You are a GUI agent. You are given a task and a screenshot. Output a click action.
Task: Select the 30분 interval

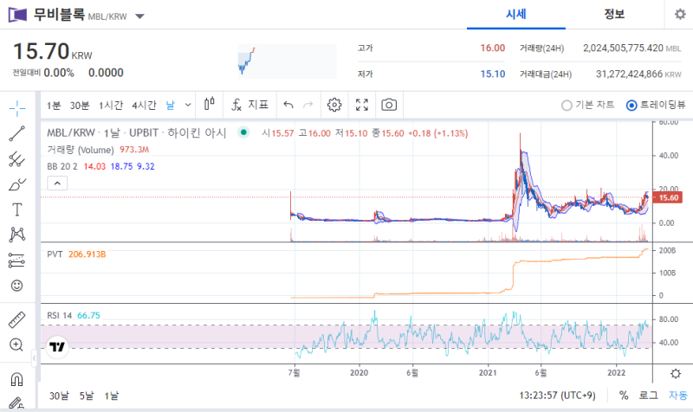(80, 105)
